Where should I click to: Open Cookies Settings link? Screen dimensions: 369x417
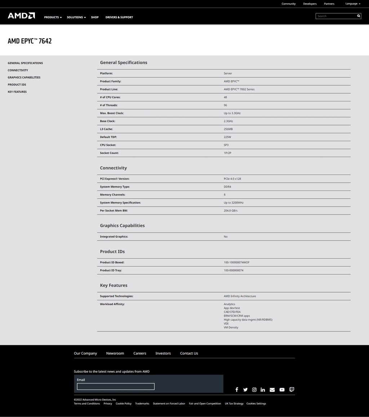pyautogui.click(x=256, y=403)
